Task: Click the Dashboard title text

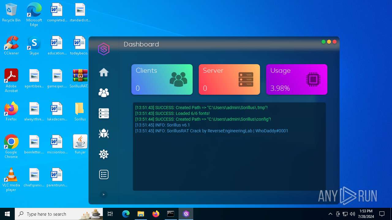Action: pos(141,44)
